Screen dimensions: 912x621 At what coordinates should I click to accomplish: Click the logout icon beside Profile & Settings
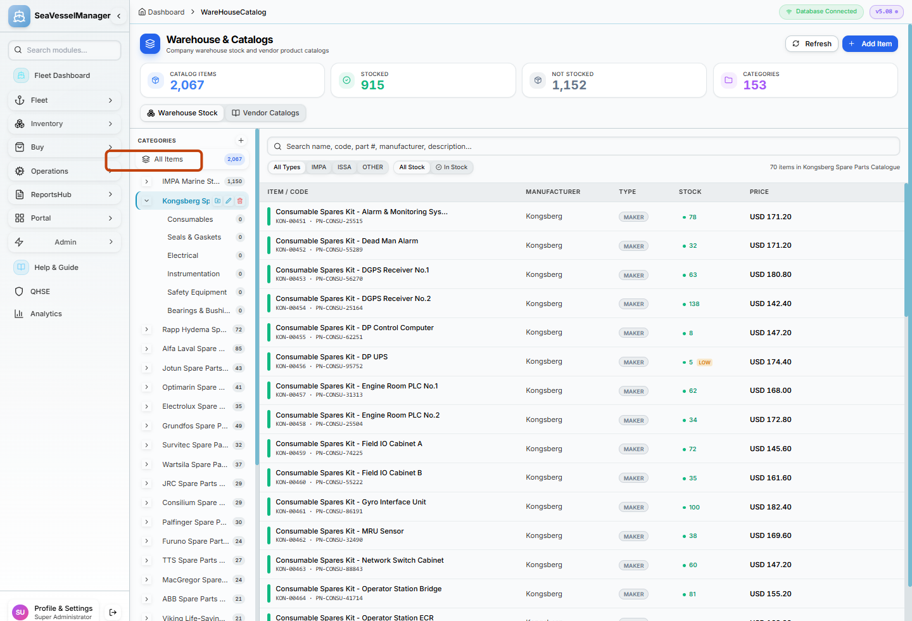click(x=113, y=612)
